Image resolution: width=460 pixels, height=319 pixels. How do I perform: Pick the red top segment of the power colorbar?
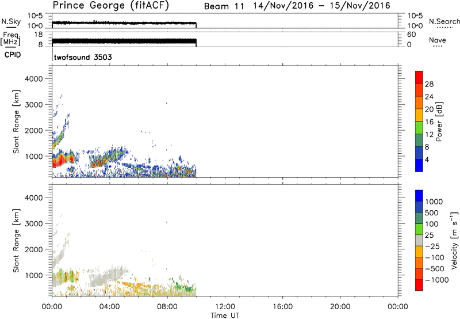click(419, 78)
